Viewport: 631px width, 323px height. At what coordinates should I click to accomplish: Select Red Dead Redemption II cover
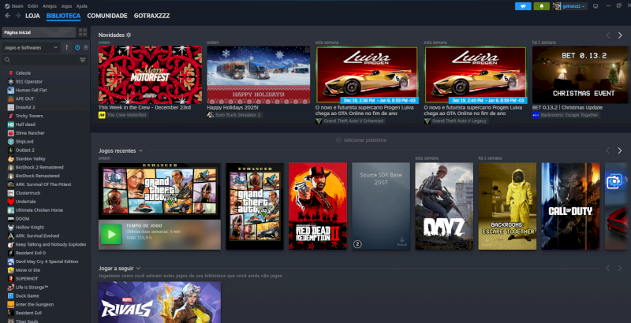point(318,206)
